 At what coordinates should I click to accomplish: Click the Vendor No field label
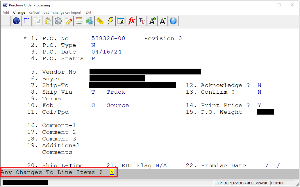[59, 72]
